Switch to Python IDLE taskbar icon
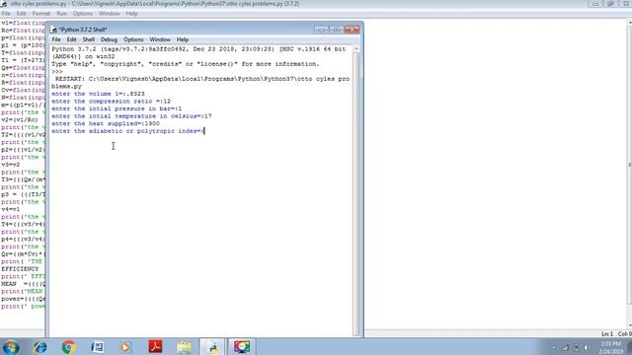 (x=212, y=346)
